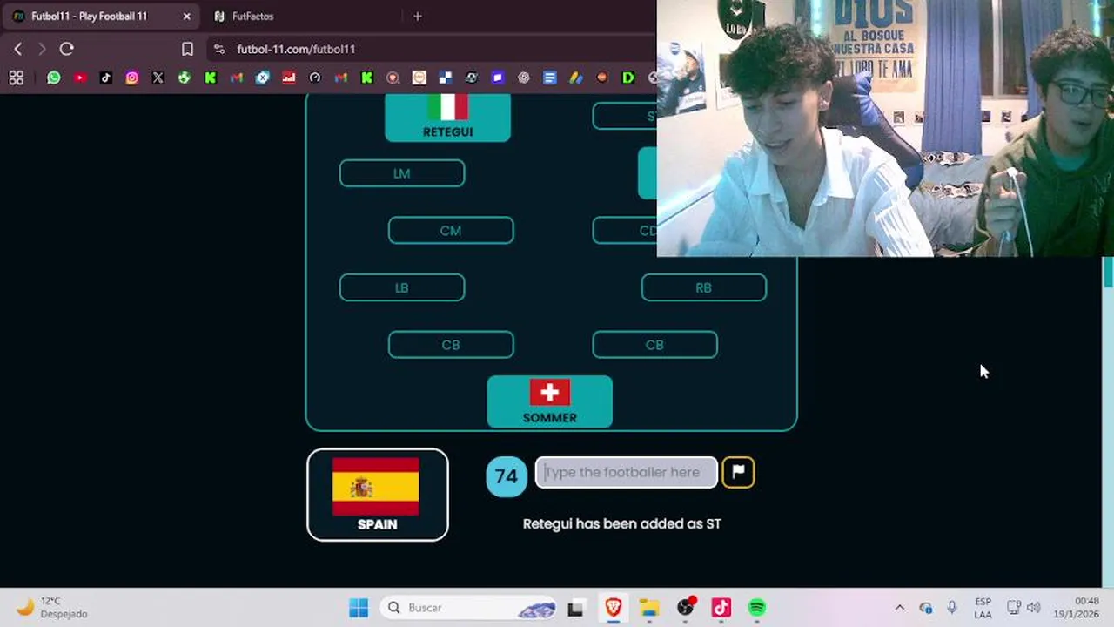Open the WhatsApp bookmark
Viewport: 1114px width, 627px height.
(x=54, y=78)
